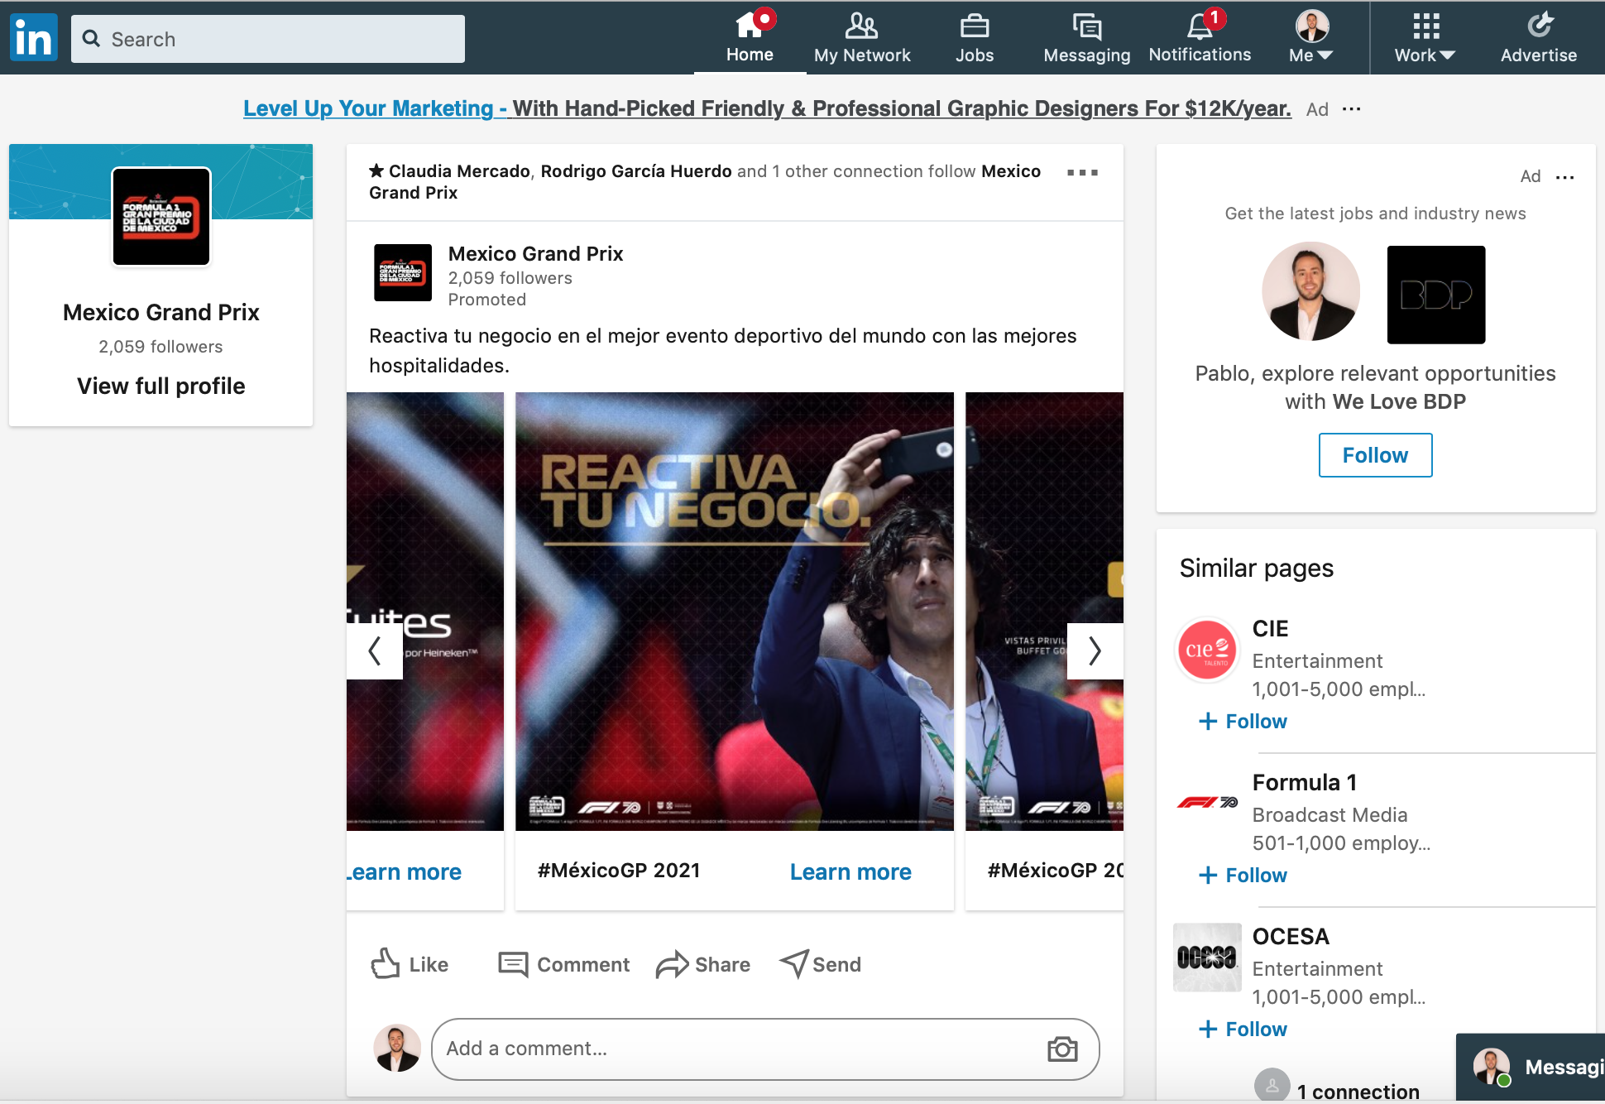Show next carousel slide

click(x=1095, y=651)
